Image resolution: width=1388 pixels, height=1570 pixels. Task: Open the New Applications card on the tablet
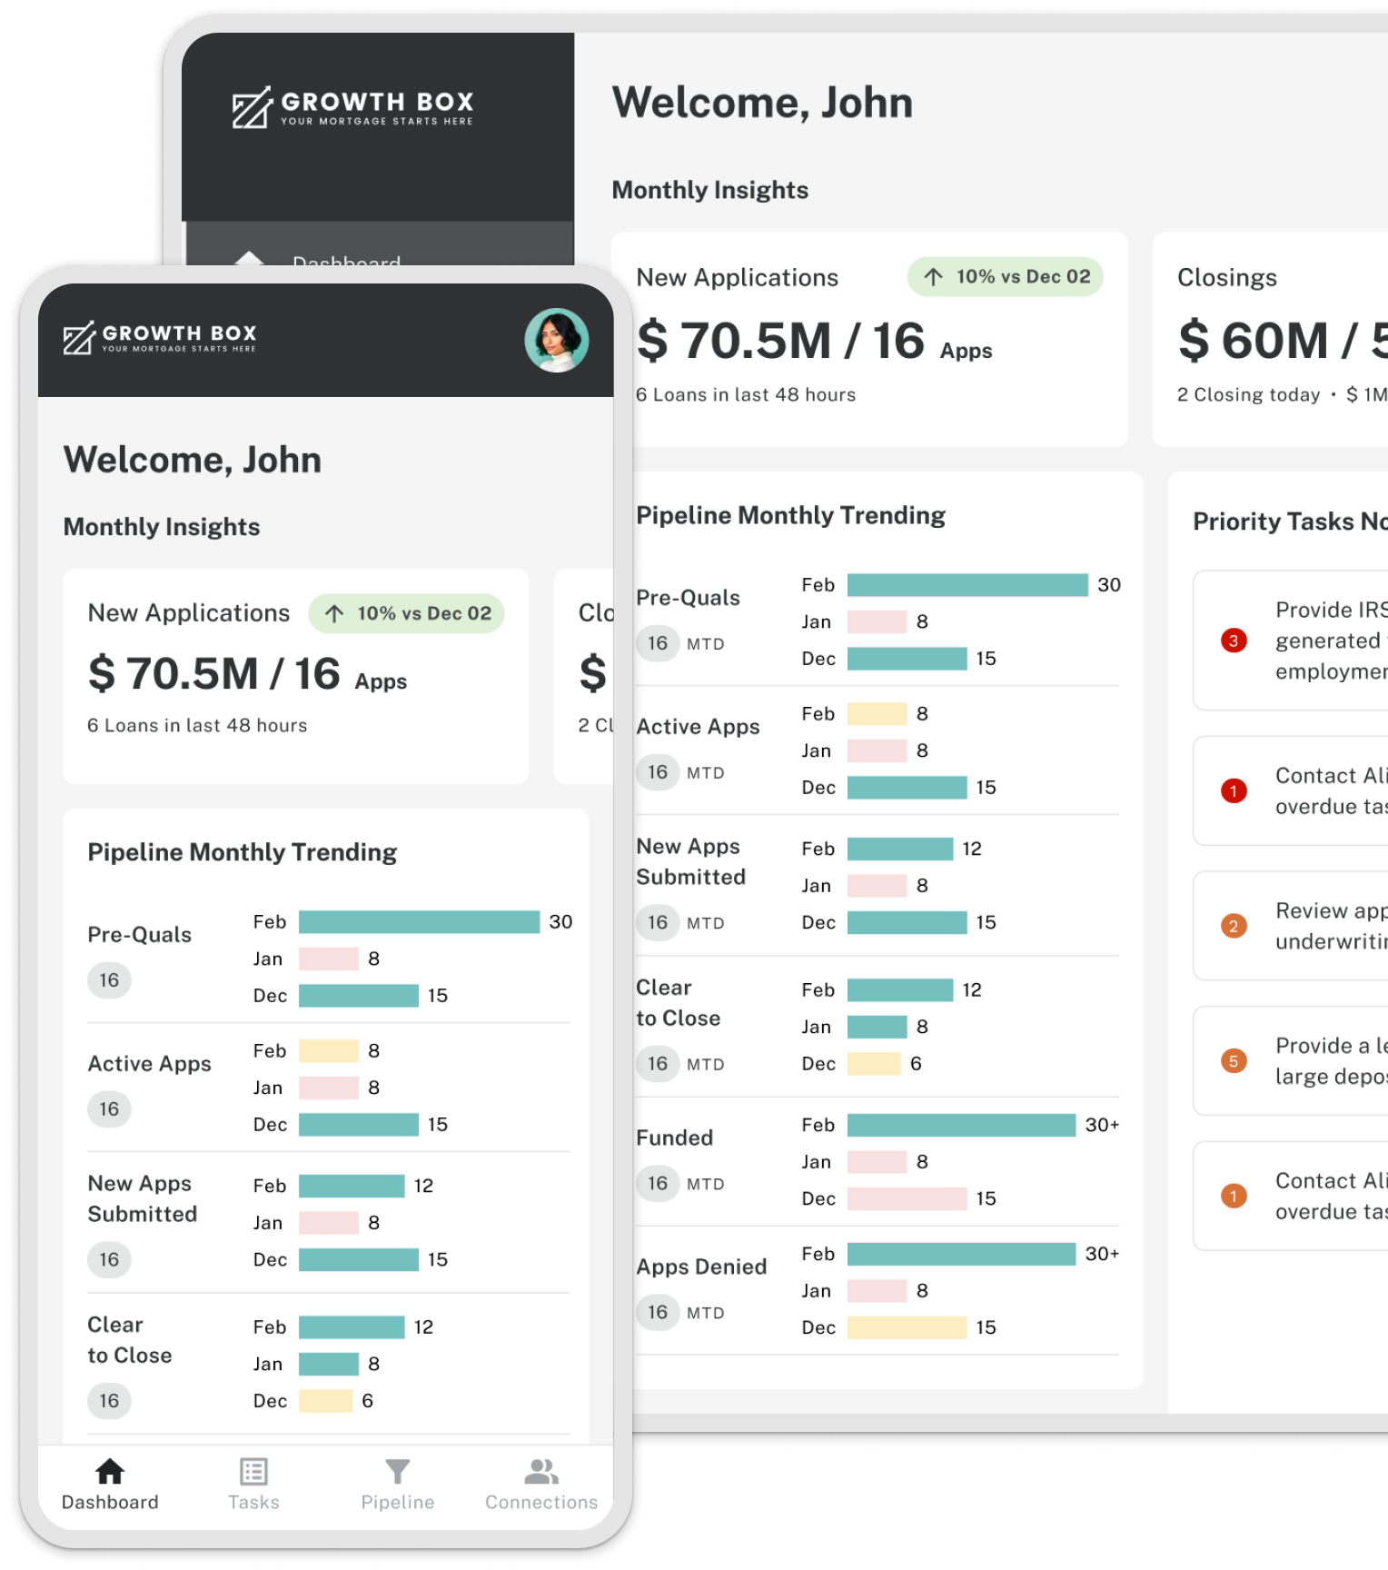pos(869,340)
